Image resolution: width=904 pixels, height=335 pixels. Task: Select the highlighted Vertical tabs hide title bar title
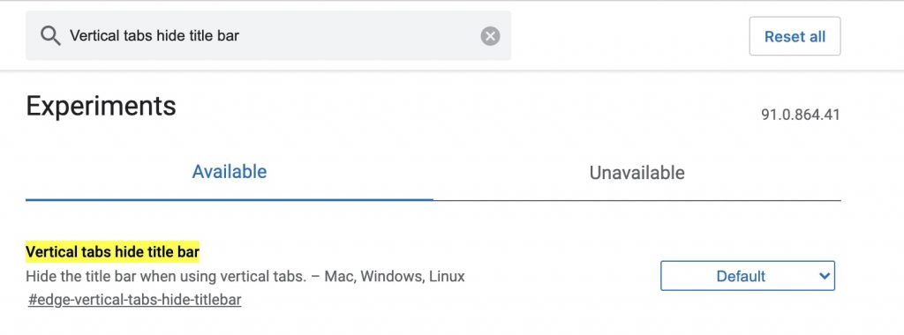pyautogui.click(x=112, y=251)
